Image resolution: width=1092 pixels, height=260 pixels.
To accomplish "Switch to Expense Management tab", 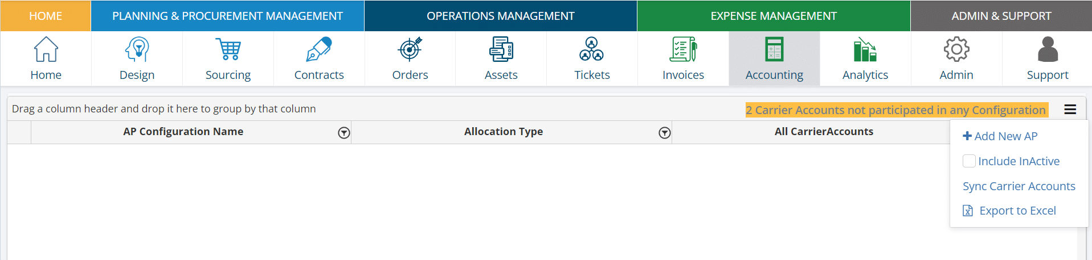I will coord(774,16).
